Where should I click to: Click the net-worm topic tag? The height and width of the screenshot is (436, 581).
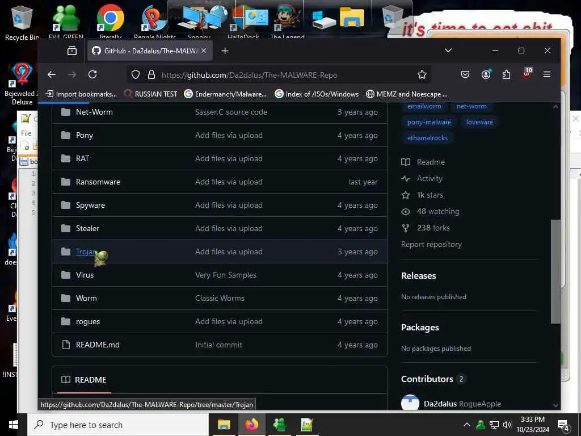471,106
